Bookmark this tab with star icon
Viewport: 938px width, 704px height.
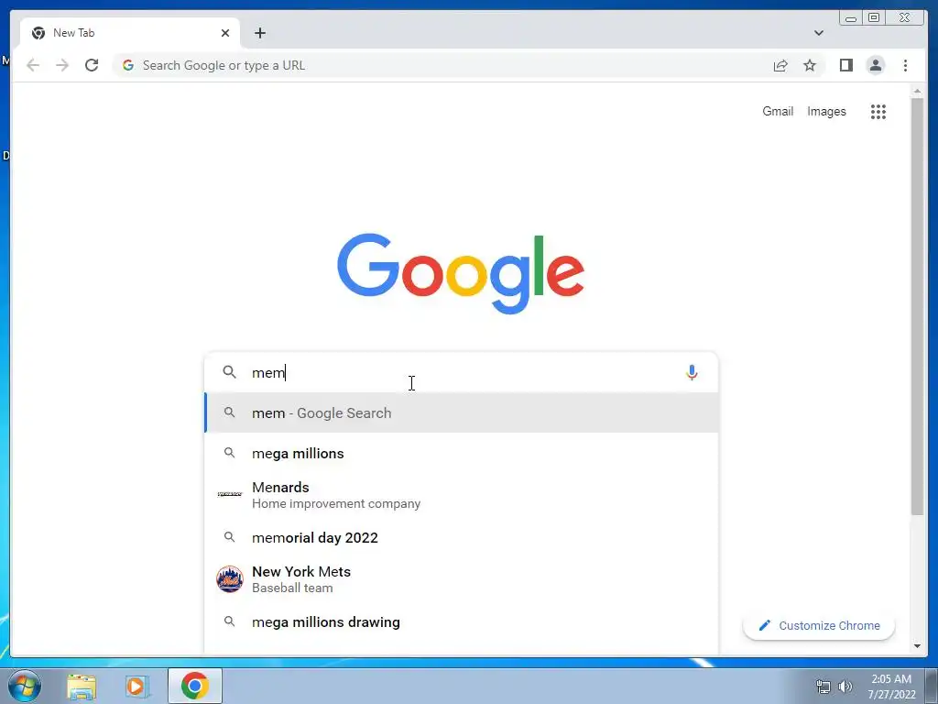[x=810, y=65]
